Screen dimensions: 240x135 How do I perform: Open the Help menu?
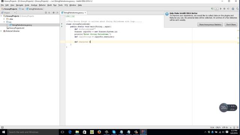point(80,5)
